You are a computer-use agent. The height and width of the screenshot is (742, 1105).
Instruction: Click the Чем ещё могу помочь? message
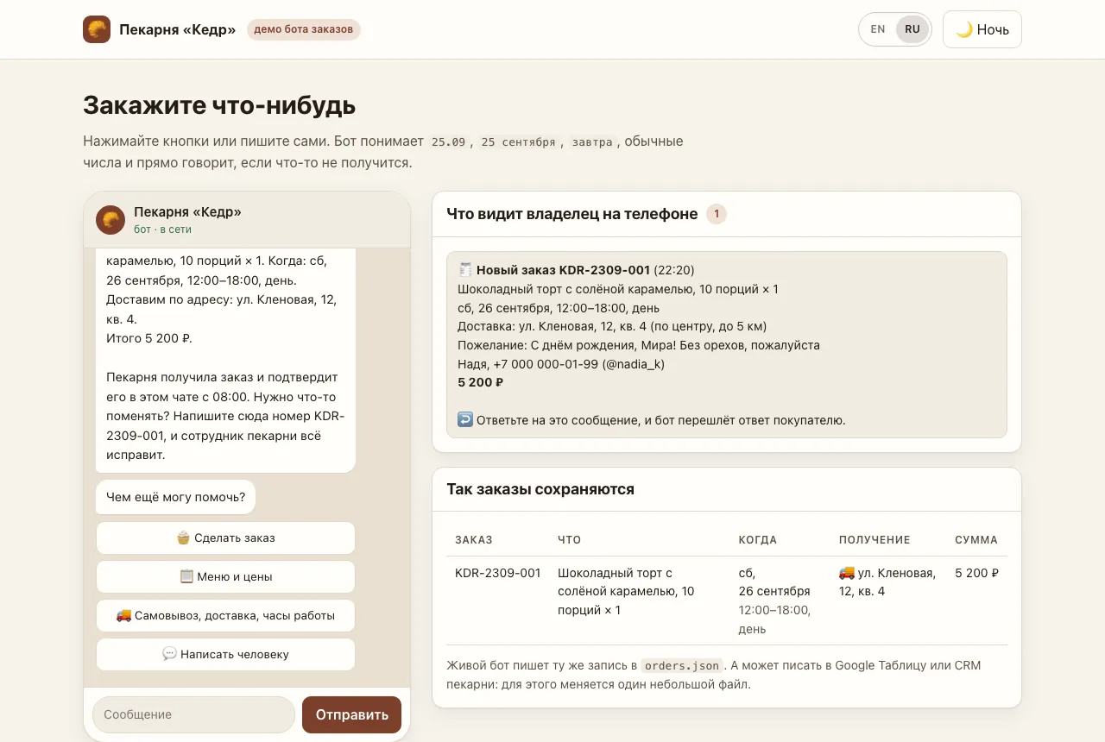click(176, 497)
